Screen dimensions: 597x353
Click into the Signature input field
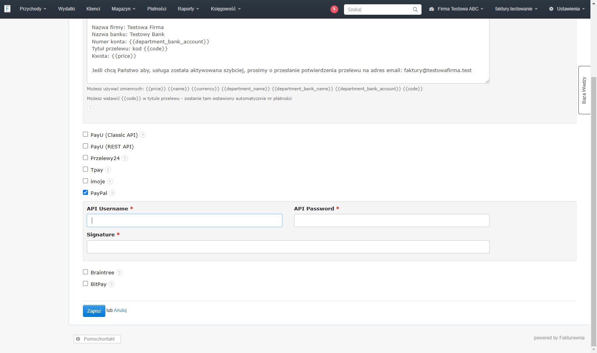pyautogui.click(x=288, y=247)
